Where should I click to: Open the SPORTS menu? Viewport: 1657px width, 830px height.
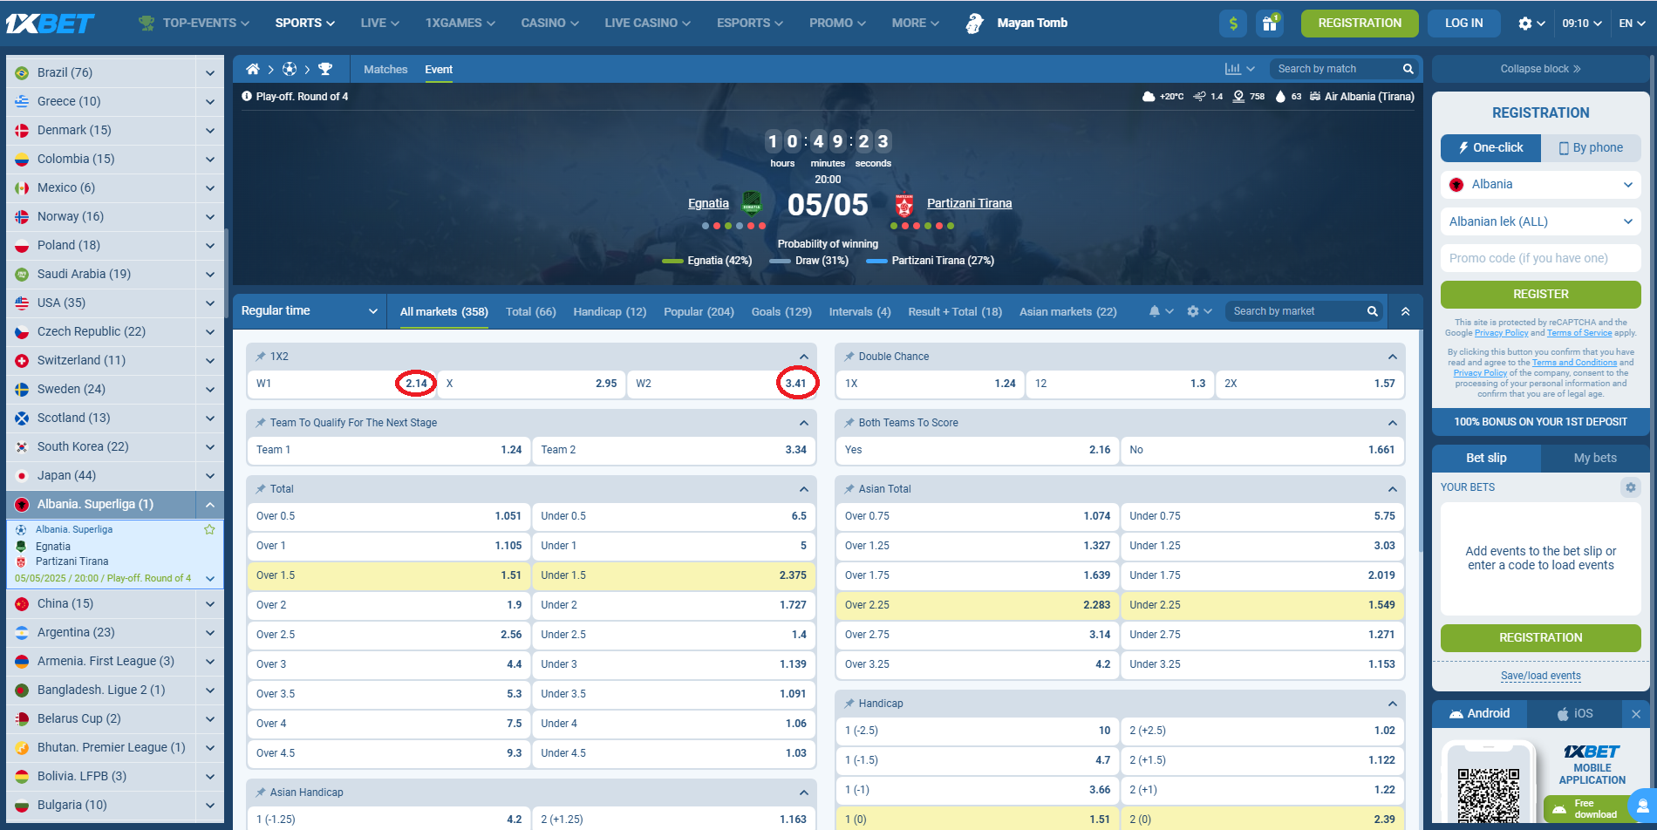[x=304, y=24]
